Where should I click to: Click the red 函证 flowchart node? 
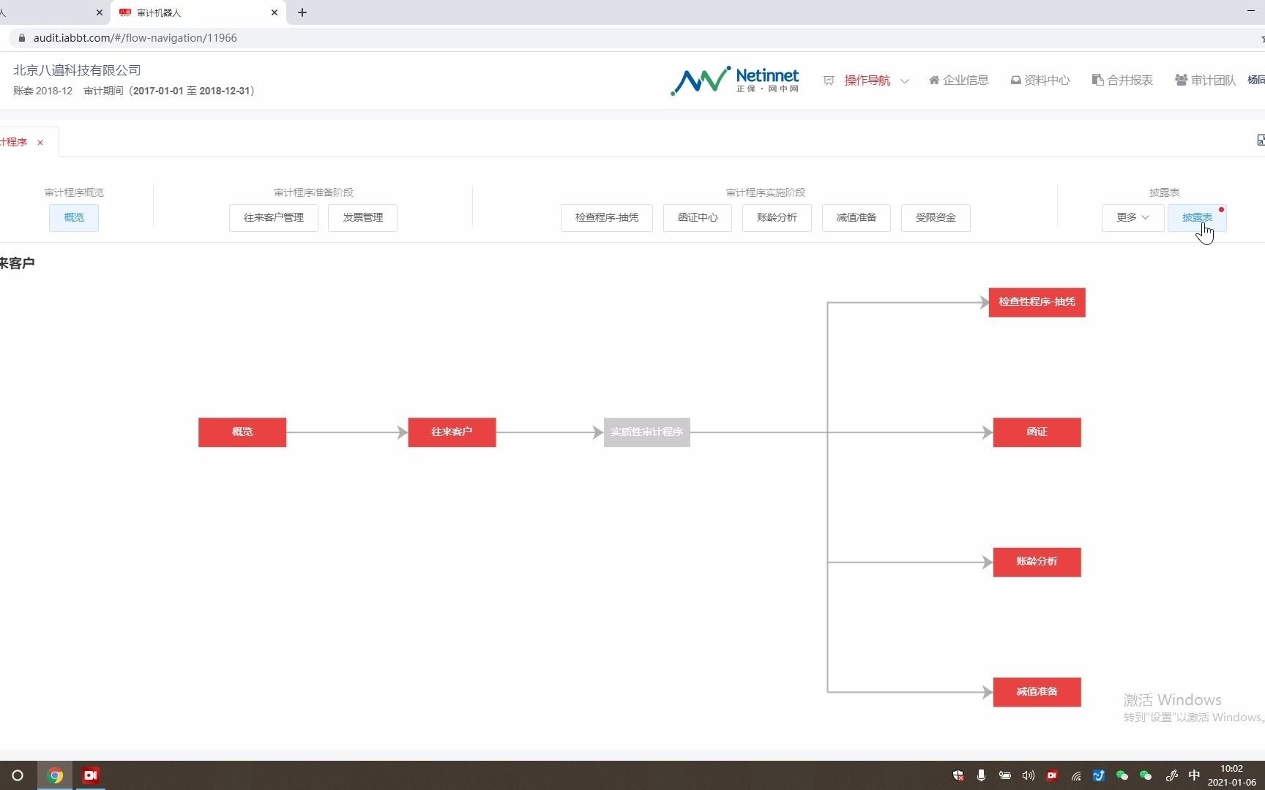1037,432
